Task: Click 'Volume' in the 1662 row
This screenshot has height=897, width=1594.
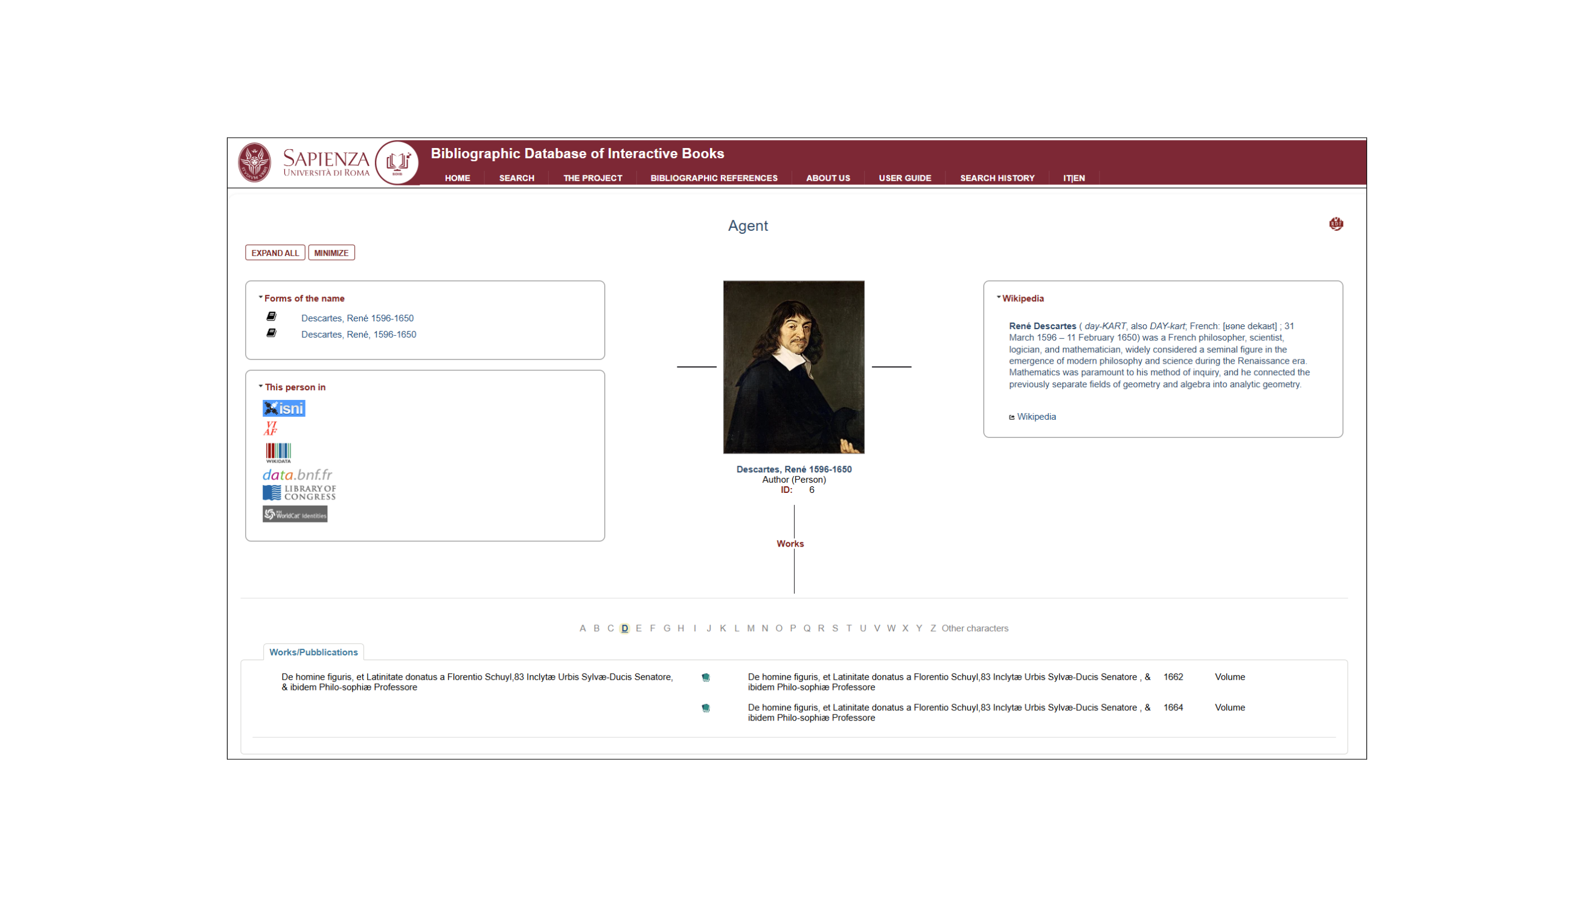Action: [x=1229, y=677]
